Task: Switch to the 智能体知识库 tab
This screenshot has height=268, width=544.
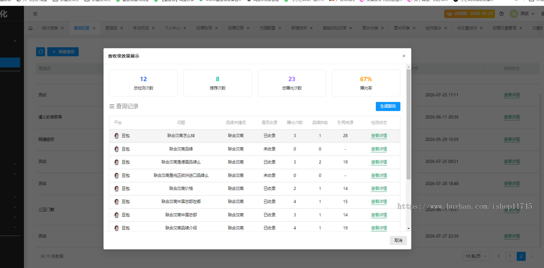Action: [x=335, y=28]
